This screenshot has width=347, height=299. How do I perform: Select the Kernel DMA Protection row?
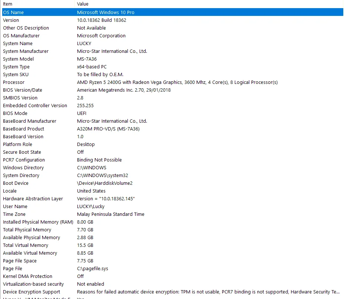173,276
